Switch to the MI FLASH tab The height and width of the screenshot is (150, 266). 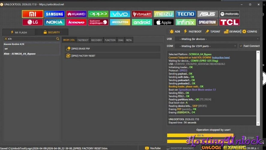point(19,32)
